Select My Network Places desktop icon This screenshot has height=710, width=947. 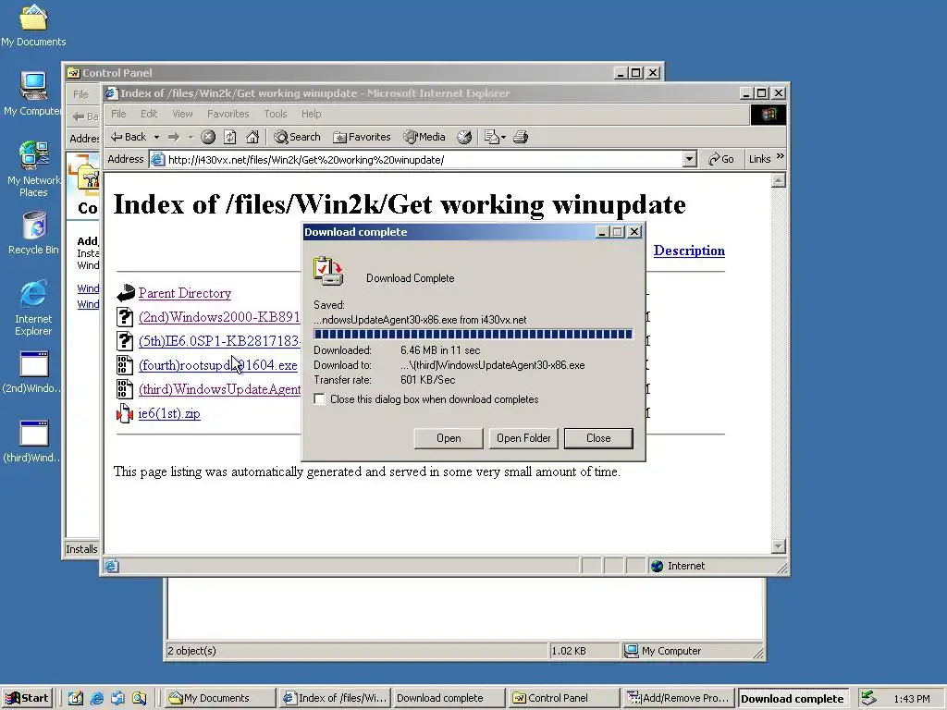pos(33,169)
